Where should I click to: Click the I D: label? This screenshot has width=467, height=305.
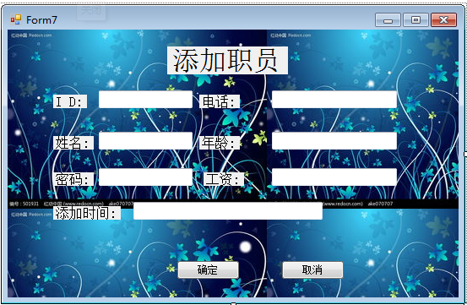point(70,101)
